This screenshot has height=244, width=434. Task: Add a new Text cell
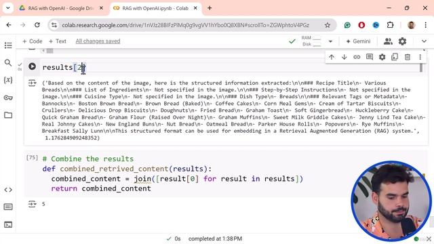(57, 41)
